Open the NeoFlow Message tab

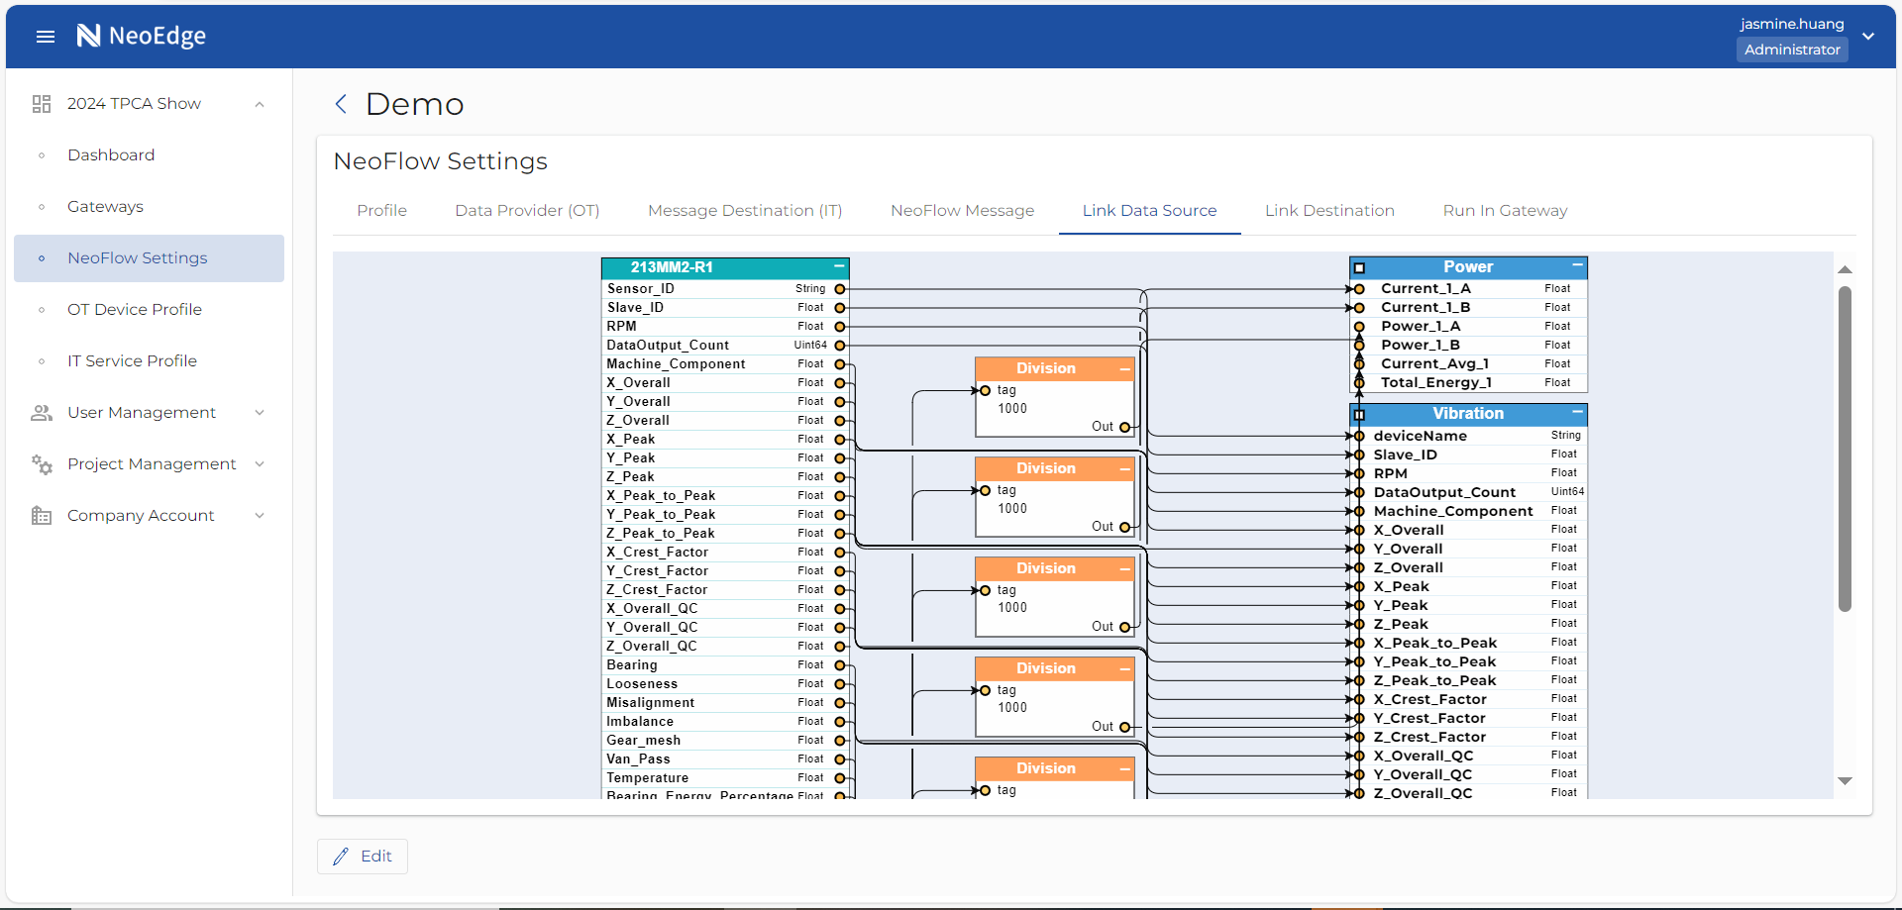(x=962, y=211)
